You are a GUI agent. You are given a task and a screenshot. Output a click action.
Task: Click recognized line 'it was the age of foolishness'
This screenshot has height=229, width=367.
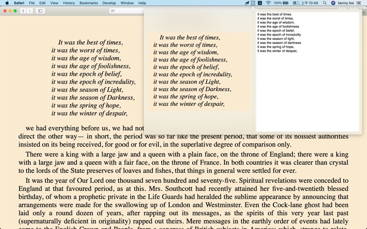point(278,27)
